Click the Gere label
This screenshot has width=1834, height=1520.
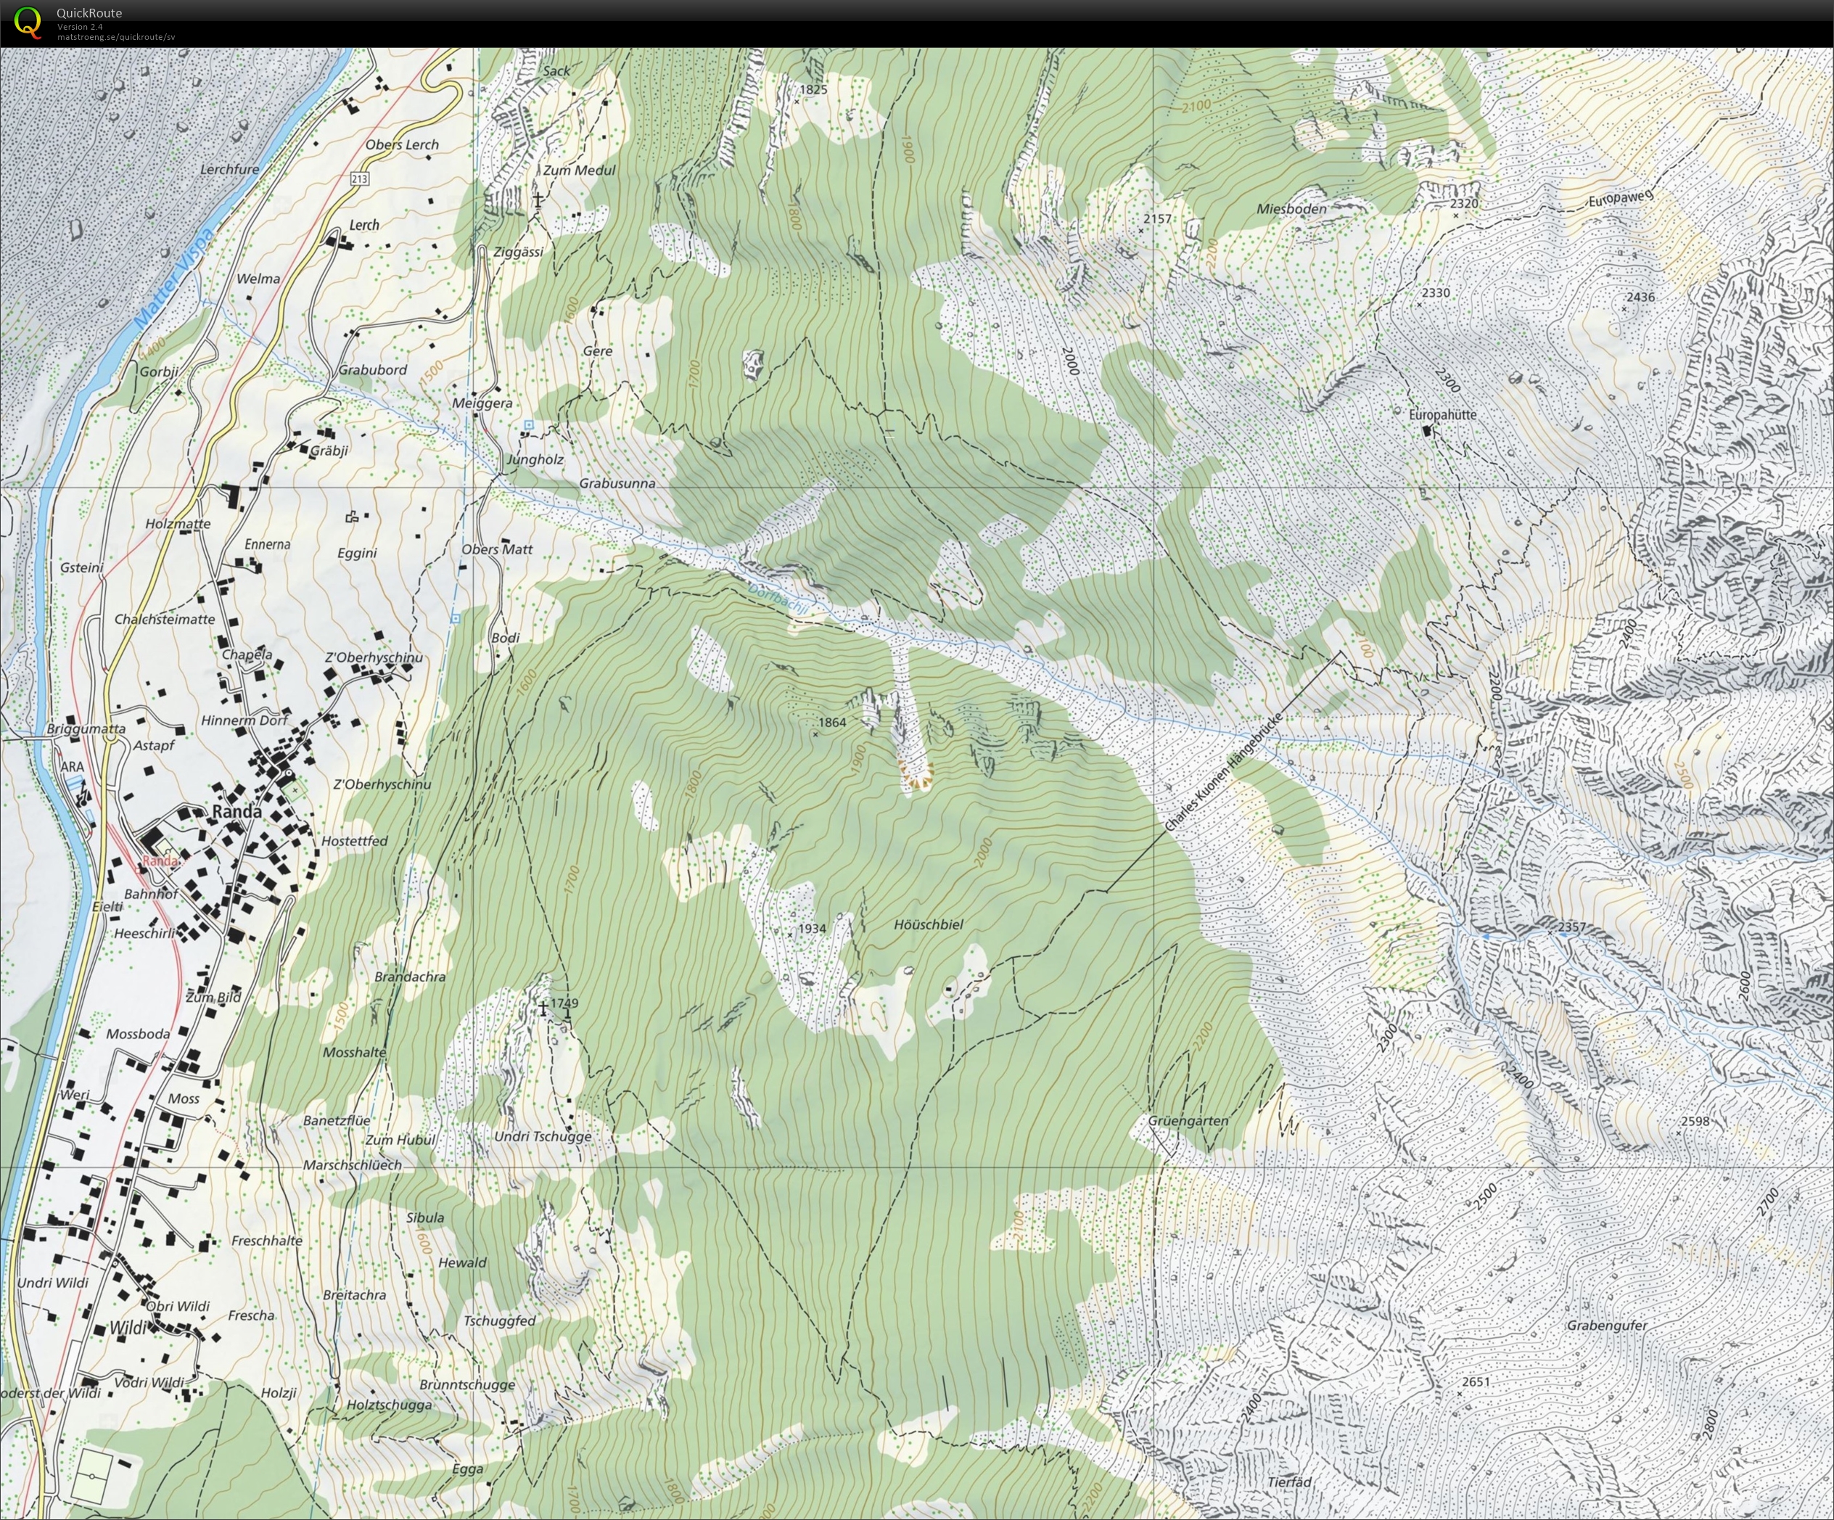point(597,351)
